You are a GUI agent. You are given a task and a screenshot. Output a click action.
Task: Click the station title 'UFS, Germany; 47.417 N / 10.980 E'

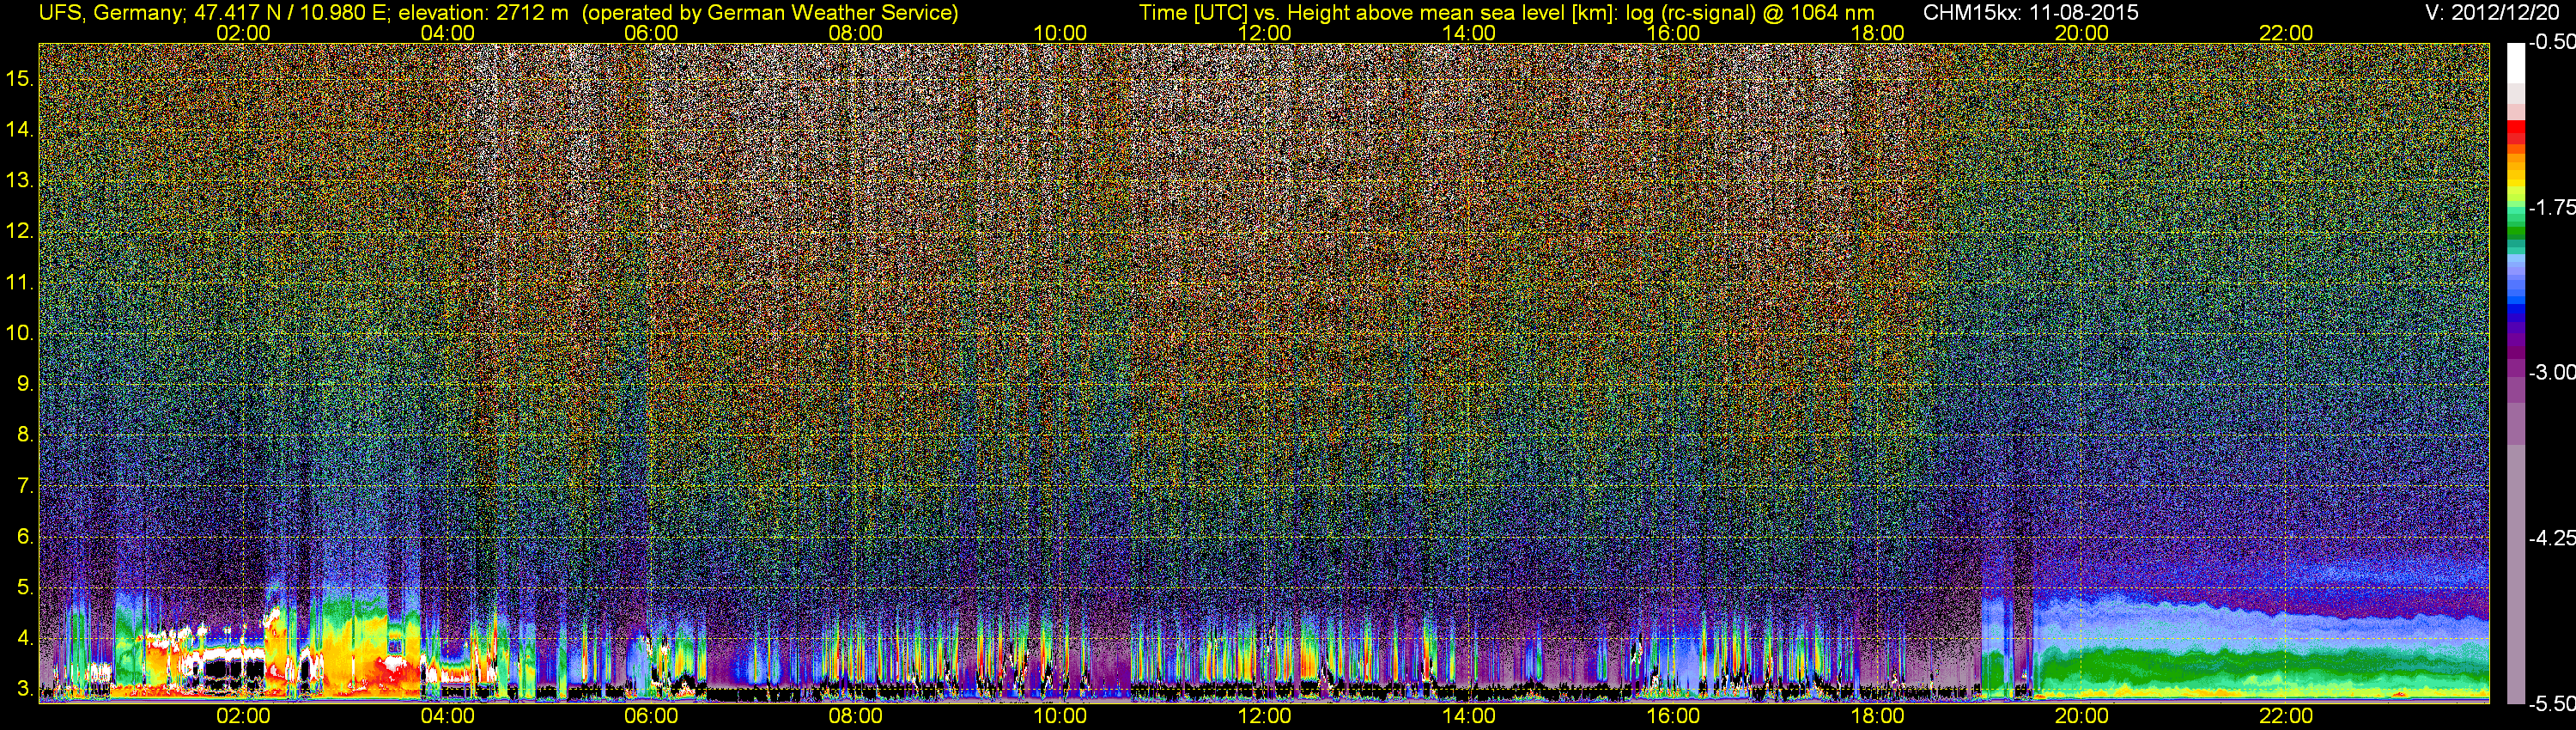click(x=212, y=13)
